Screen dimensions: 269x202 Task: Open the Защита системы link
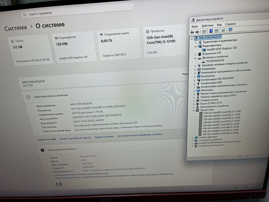pos(104,137)
